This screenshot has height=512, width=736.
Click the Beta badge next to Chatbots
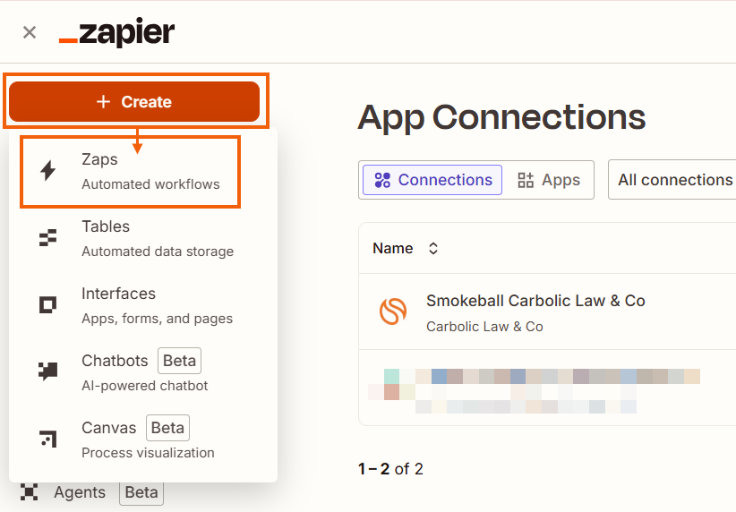[x=179, y=361]
